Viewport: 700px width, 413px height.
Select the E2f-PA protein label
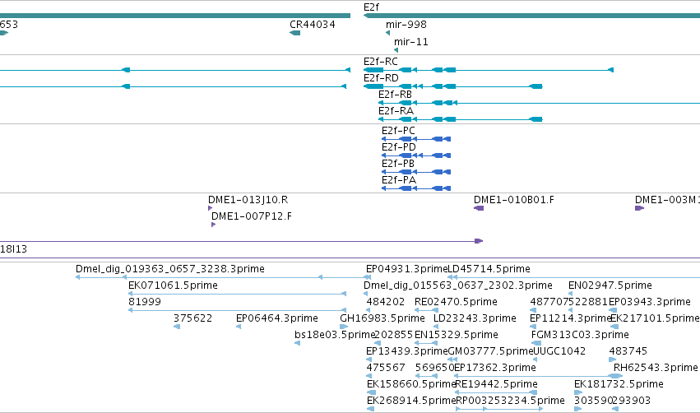tap(399, 180)
